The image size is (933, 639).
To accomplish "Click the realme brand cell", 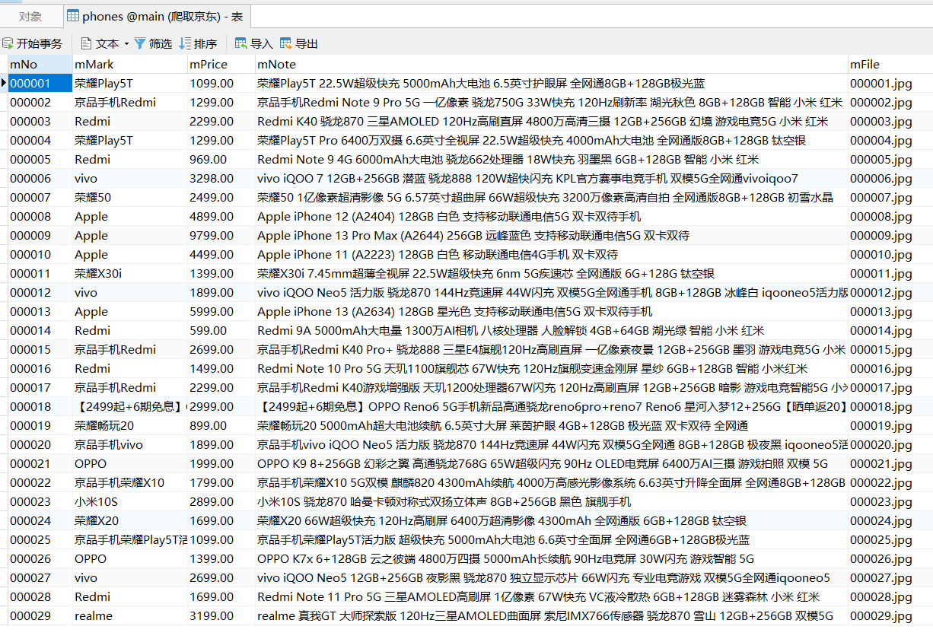I will pos(130,615).
